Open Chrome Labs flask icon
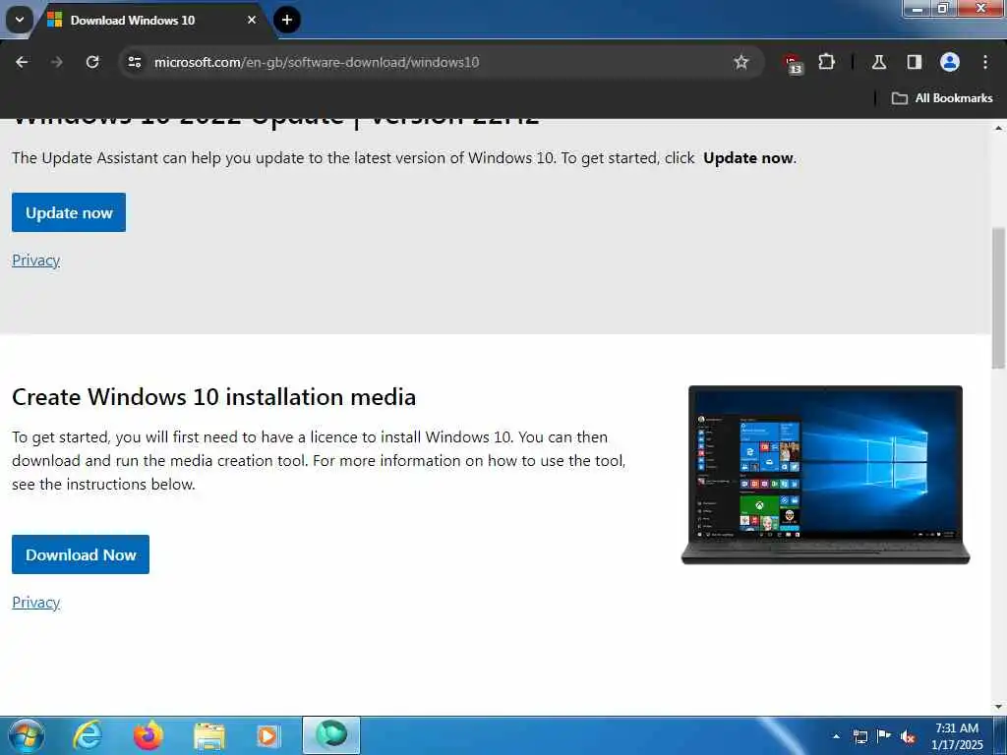1007x755 pixels. pos(879,62)
